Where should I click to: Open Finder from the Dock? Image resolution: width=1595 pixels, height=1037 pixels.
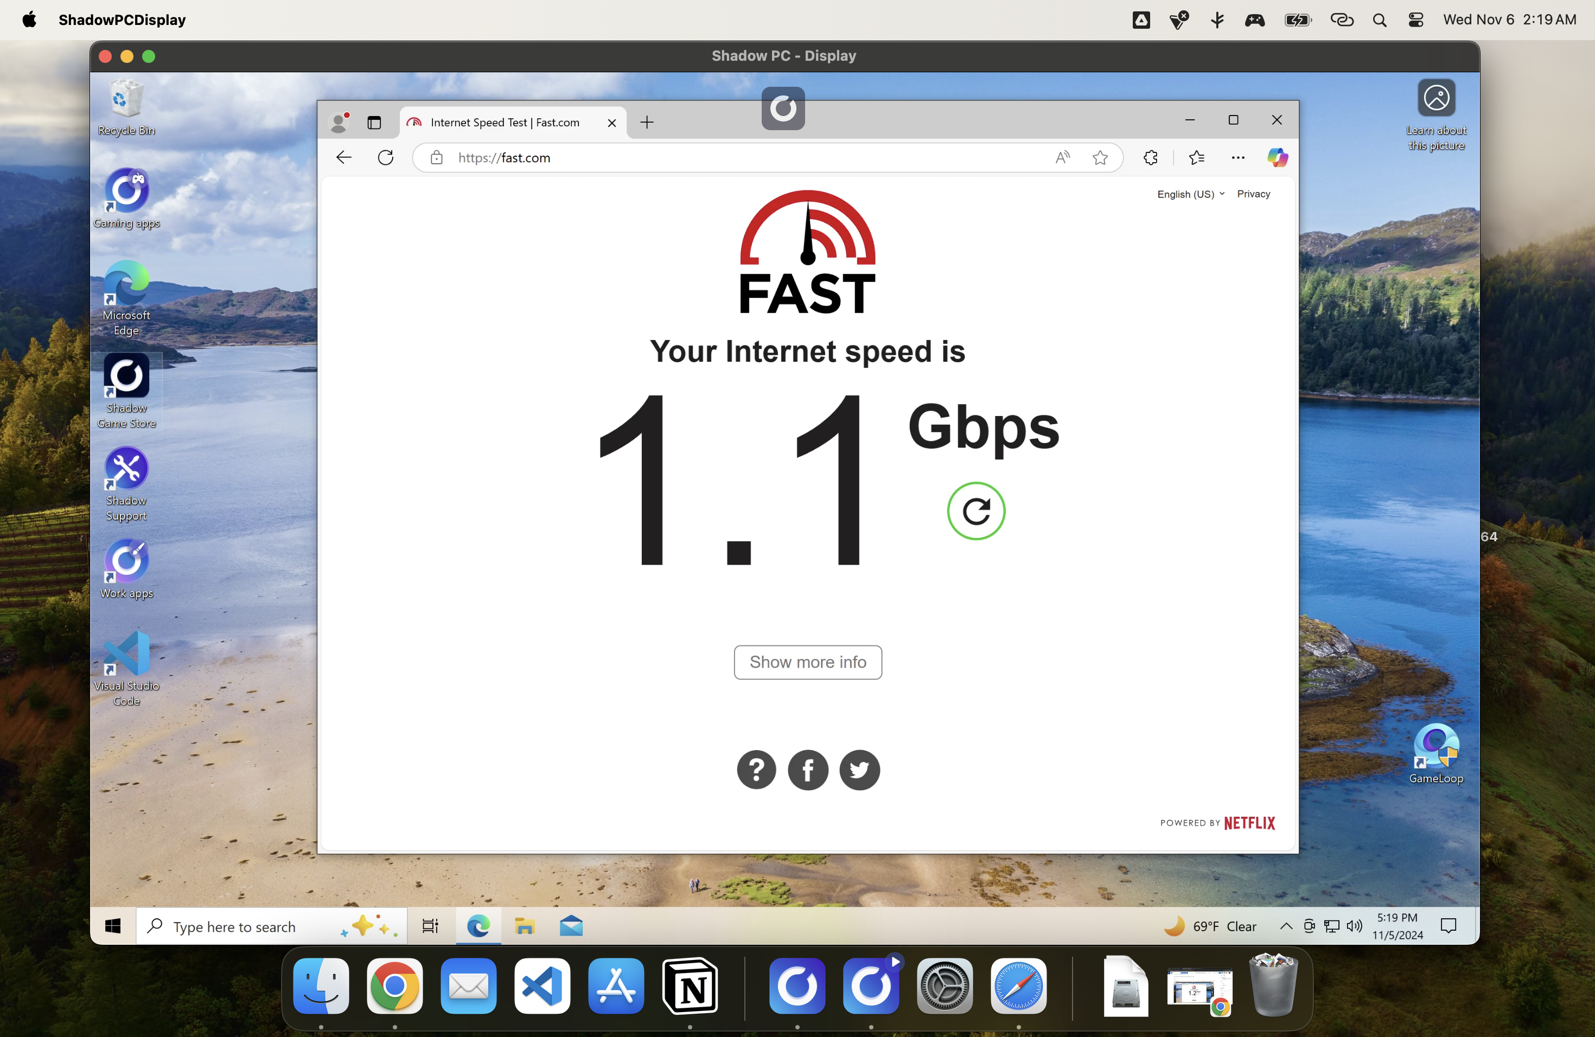coord(321,986)
